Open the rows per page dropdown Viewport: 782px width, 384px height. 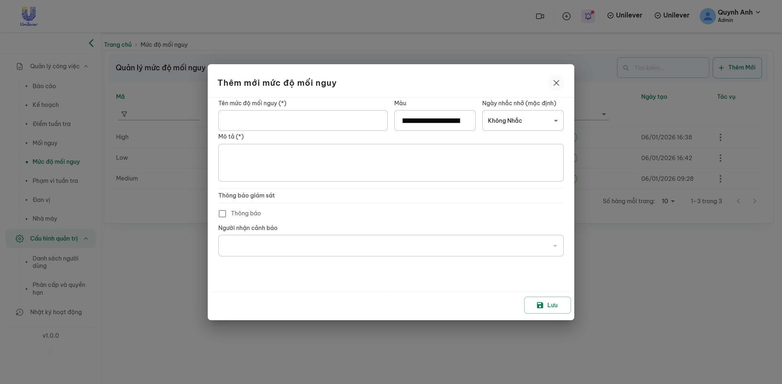pos(668,201)
